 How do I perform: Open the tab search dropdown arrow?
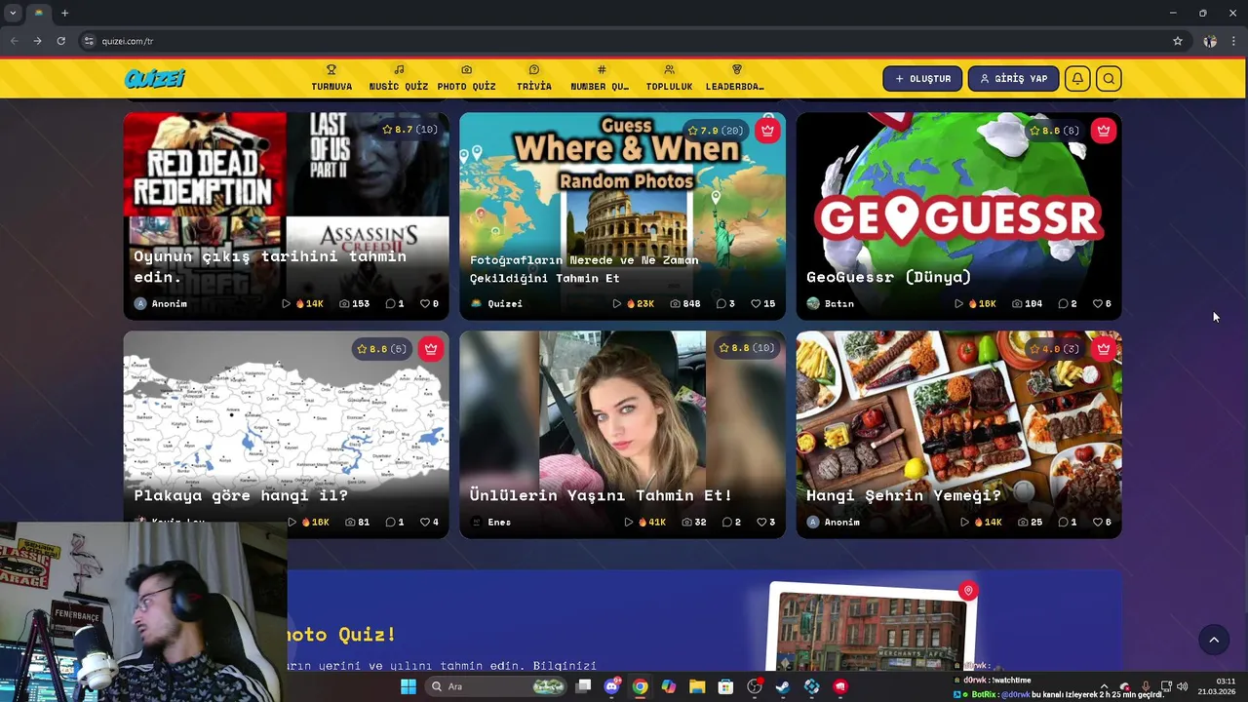[x=13, y=13]
